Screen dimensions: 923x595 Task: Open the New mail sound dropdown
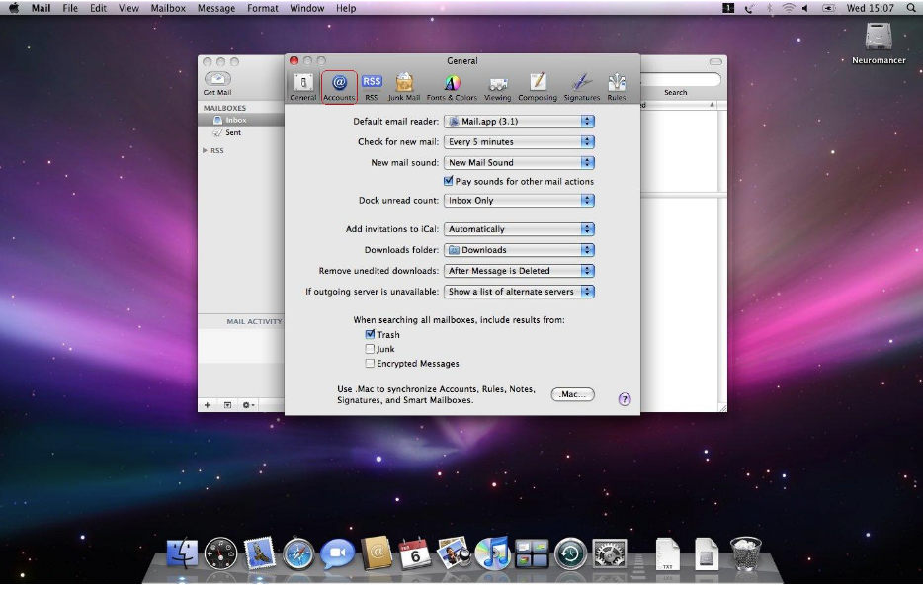click(x=519, y=162)
